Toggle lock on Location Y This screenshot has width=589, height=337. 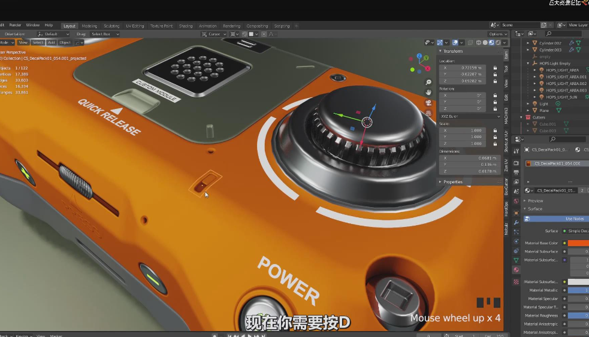pyautogui.click(x=495, y=74)
